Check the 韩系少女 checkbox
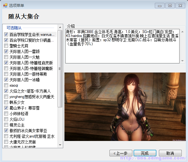Screen dimensions: 188x162 (x=6, y=102)
